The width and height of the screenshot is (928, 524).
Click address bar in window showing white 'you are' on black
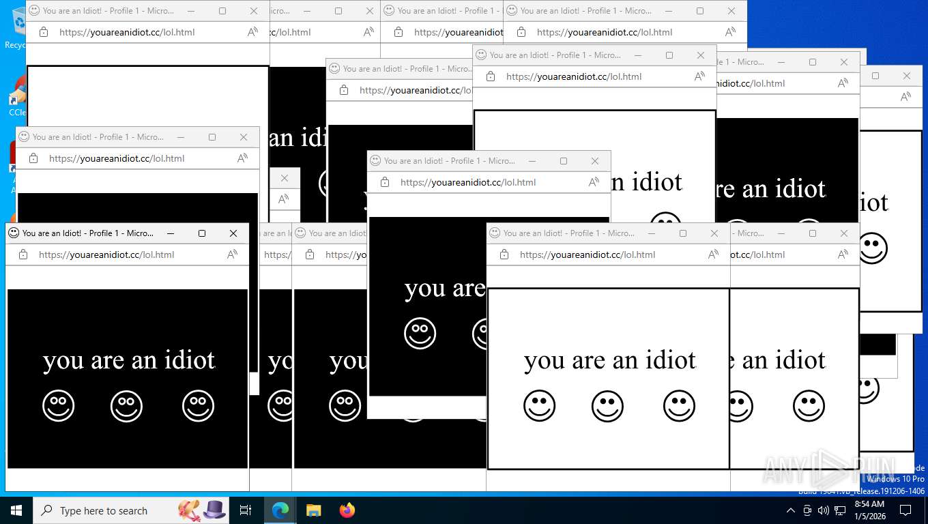pyautogui.click(x=489, y=182)
